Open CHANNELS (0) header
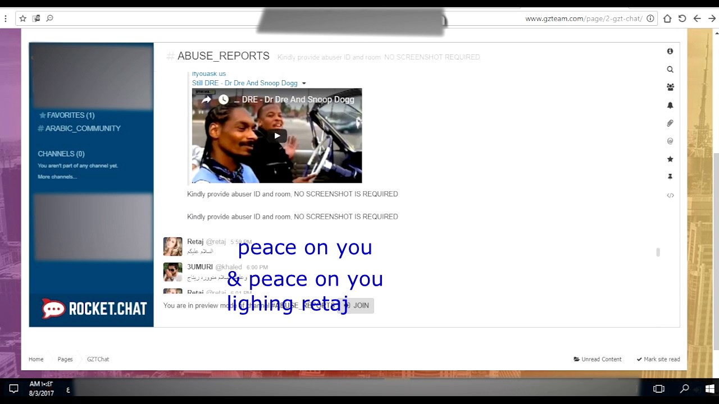 pos(61,154)
